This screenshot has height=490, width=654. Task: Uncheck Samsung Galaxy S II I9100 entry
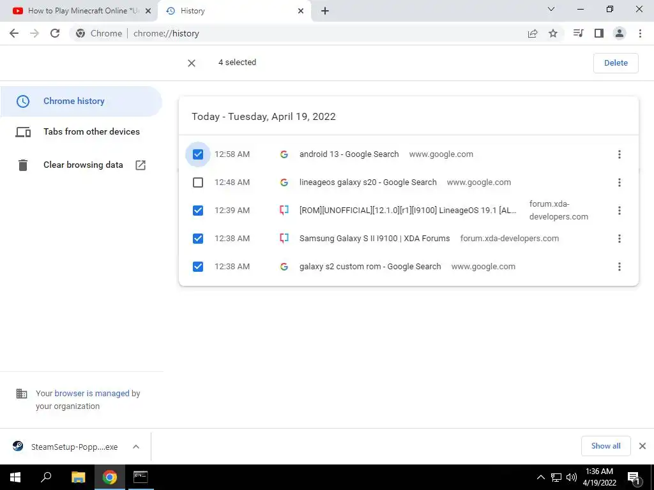pyautogui.click(x=198, y=239)
